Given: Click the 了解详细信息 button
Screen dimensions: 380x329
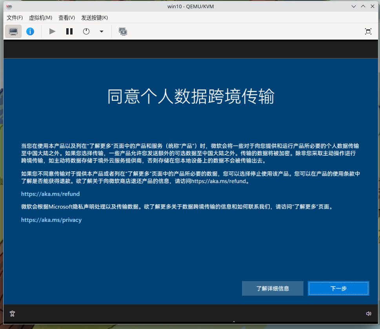Looking at the screenshot, I should click(273, 288).
